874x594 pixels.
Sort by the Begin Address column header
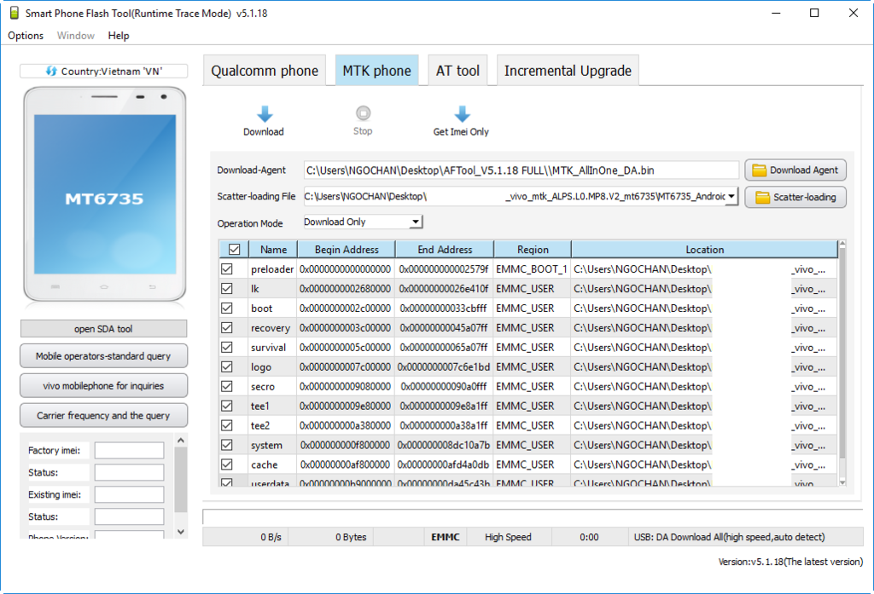347,250
